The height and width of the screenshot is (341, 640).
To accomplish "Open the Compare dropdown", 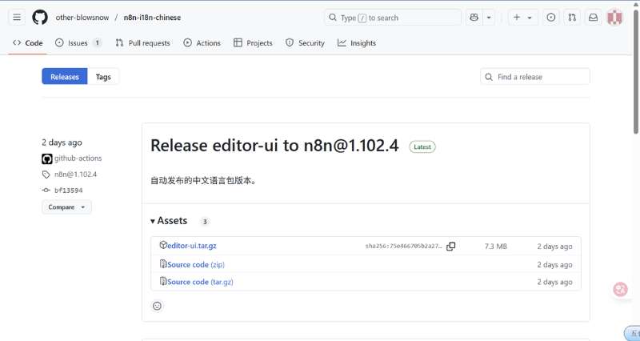I will [66, 207].
